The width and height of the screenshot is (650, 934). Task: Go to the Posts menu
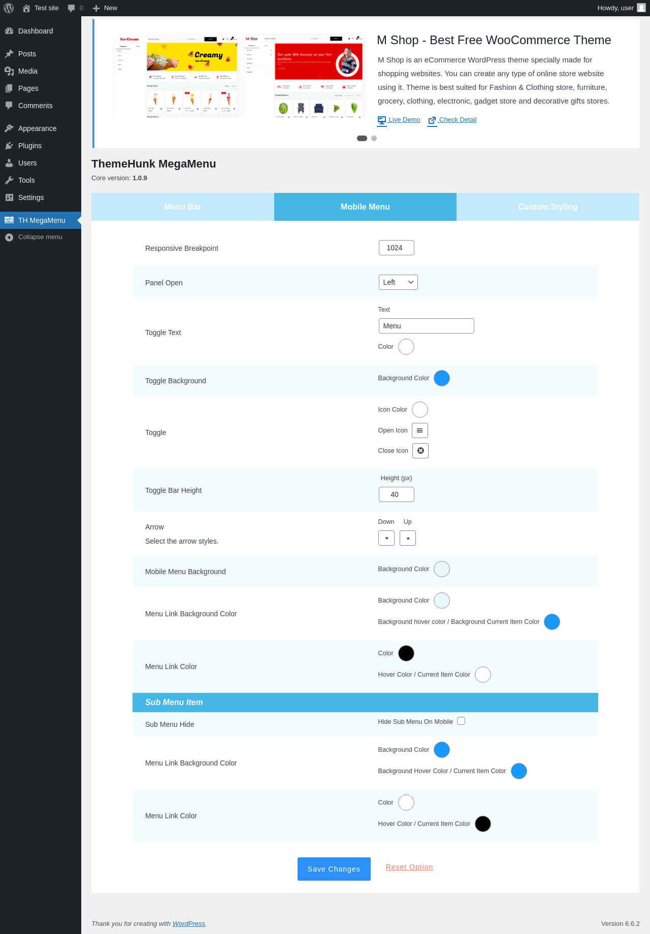41,54
